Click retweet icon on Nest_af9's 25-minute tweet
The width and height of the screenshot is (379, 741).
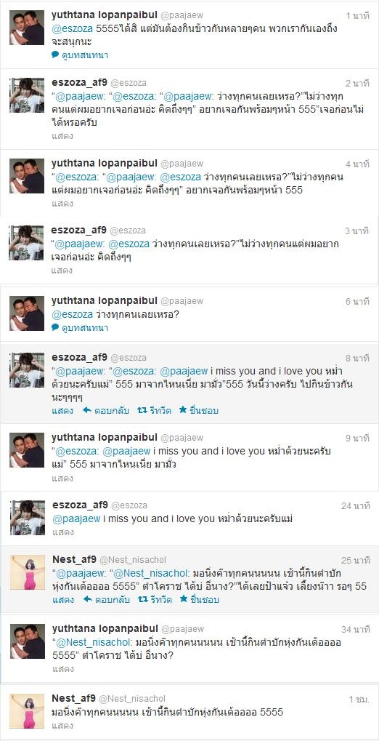coord(142,599)
